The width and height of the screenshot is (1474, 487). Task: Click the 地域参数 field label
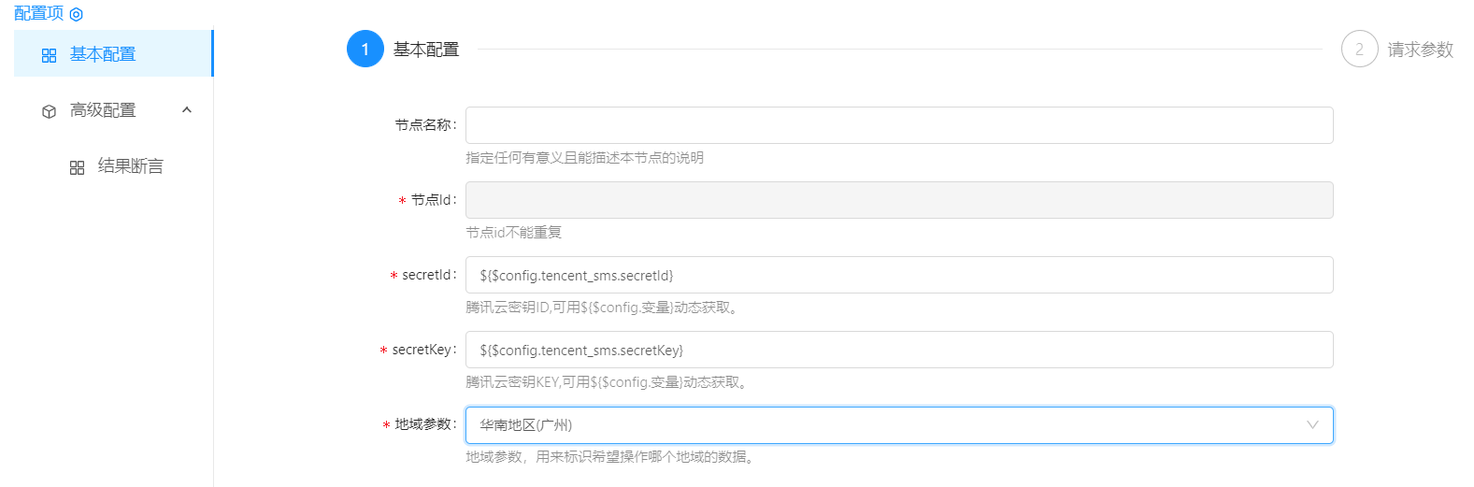423,424
